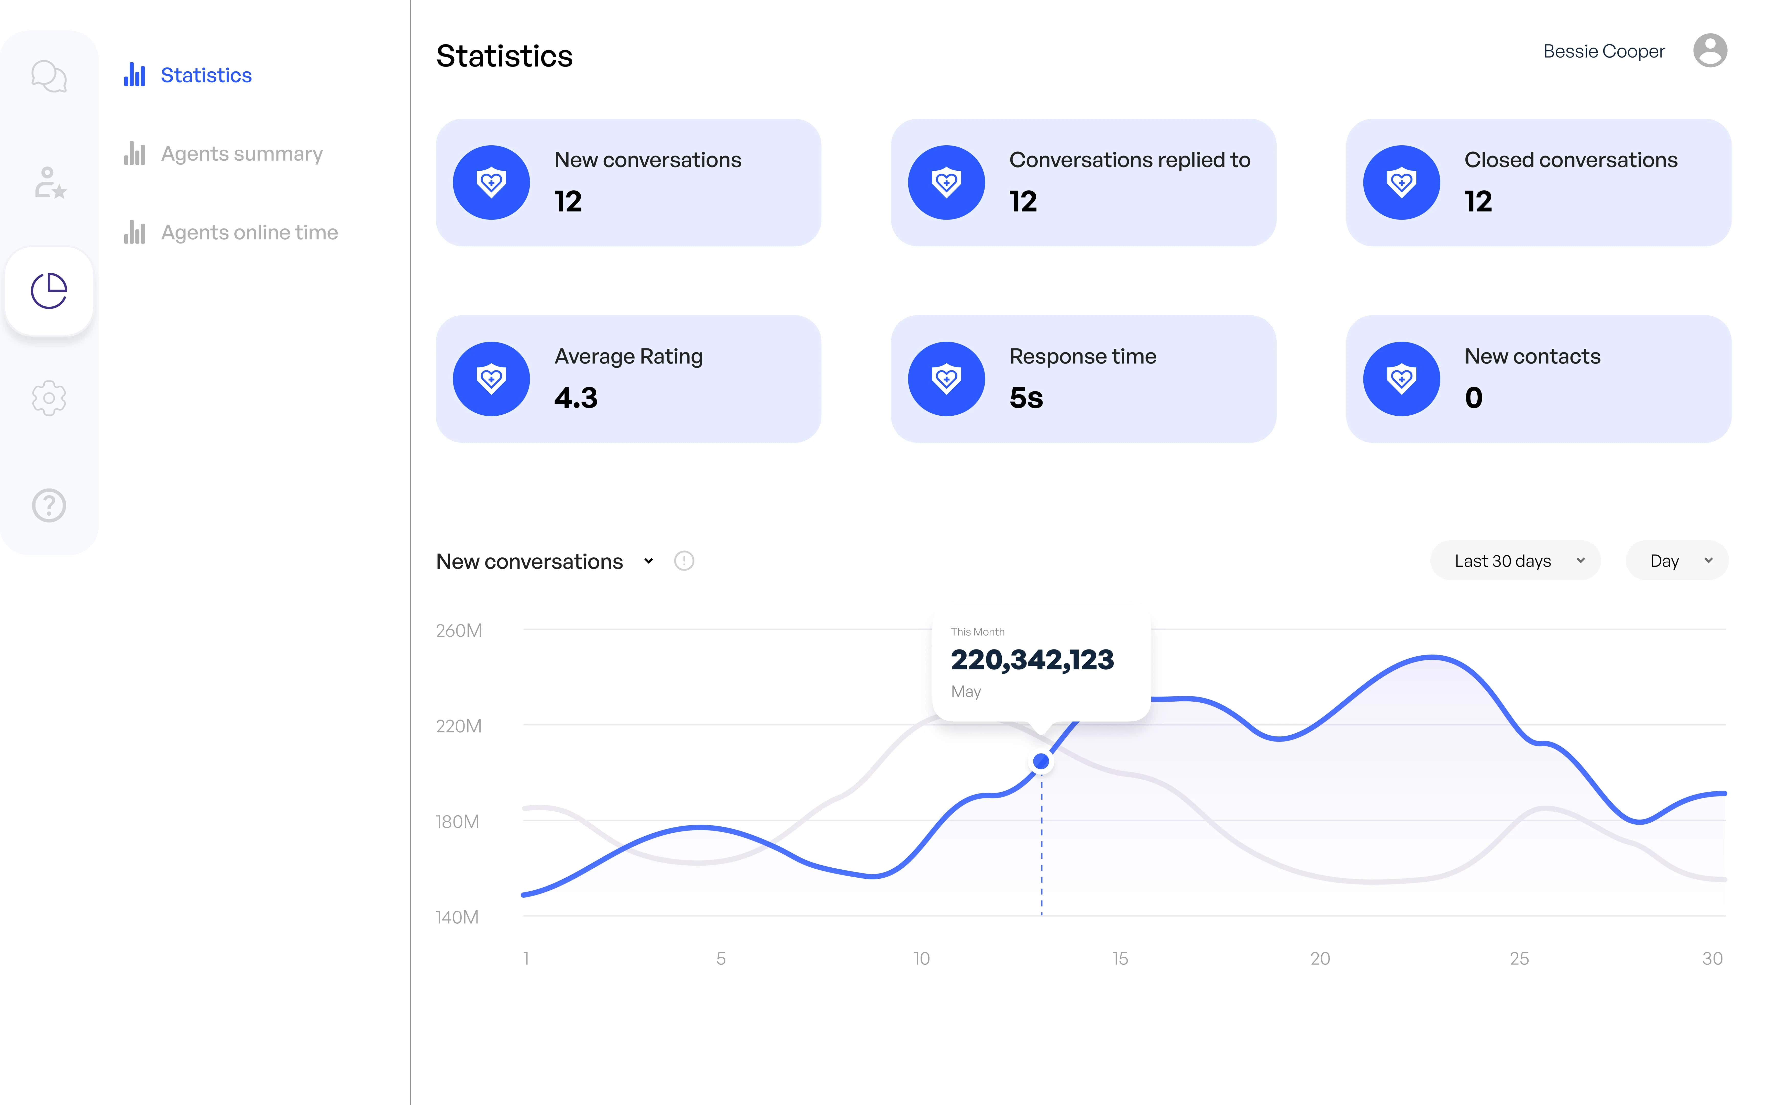Select the pie chart statistics sidebar icon

[x=49, y=291]
